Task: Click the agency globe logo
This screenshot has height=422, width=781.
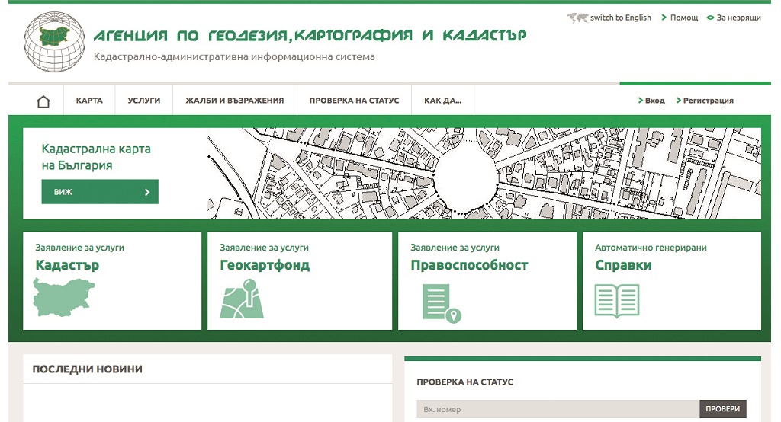Action: pyautogui.click(x=55, y=42)
